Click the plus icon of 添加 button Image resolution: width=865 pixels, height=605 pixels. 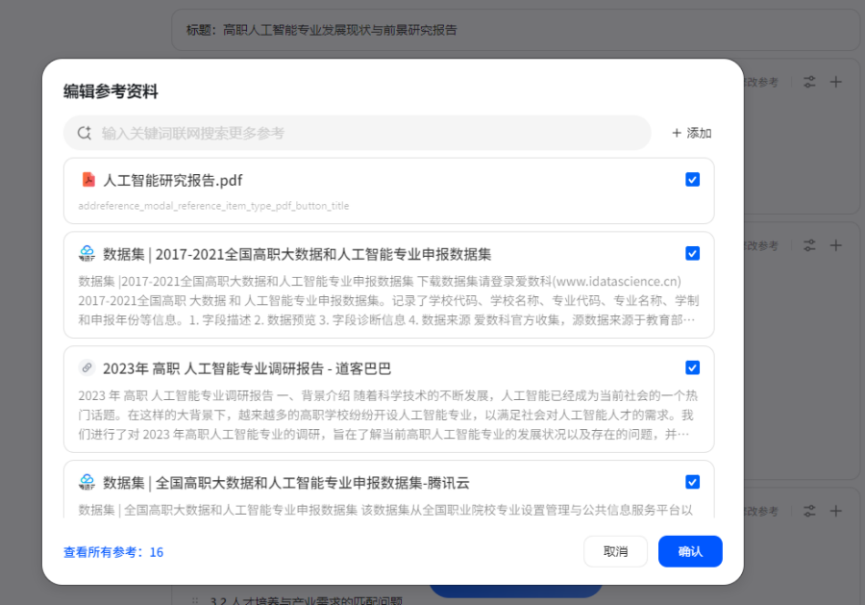pyautogui.click(x=677, y=133)
